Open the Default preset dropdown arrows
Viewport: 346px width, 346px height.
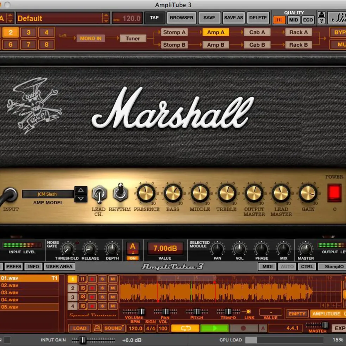pos(106,18)
